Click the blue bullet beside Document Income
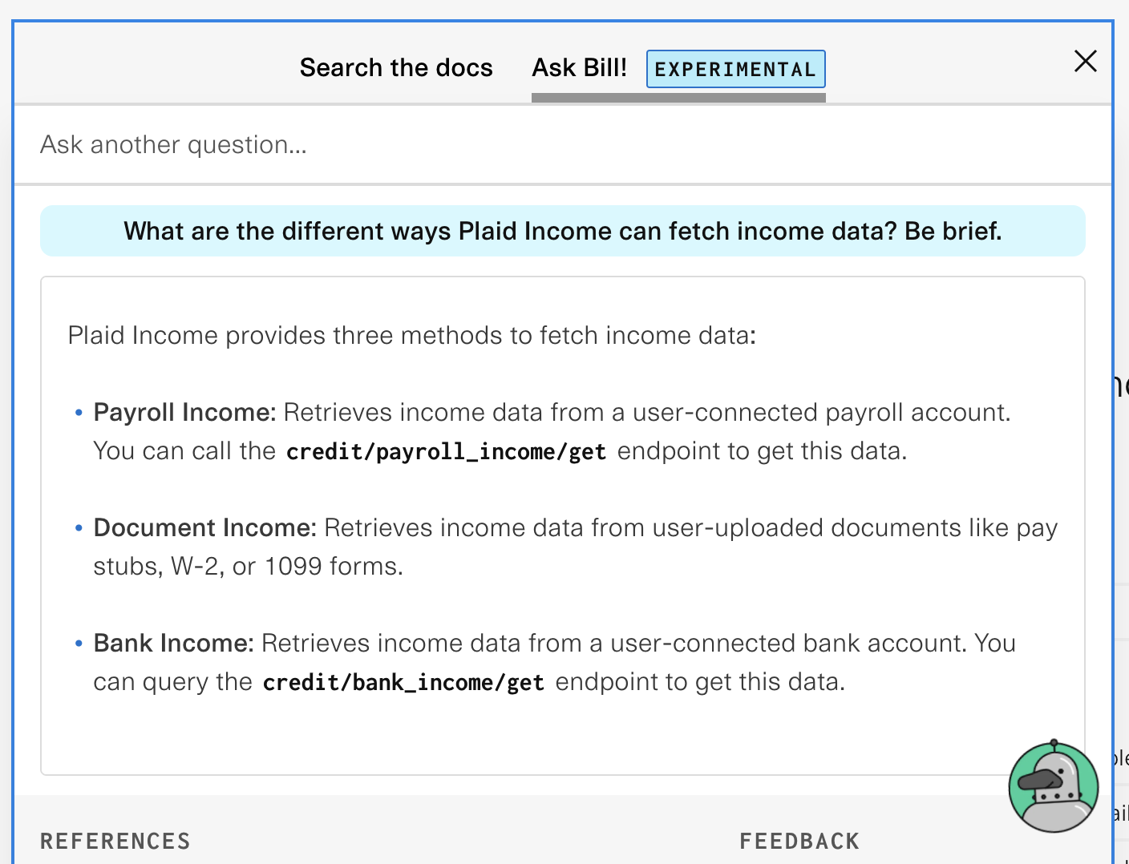Screen dimensions: 1129x864 pyautogui.click(x=78, y=527)
